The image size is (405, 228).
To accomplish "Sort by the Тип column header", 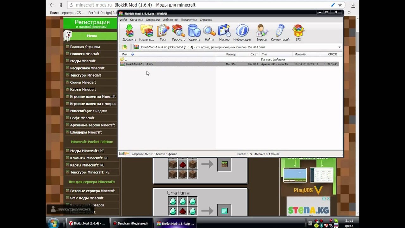I will click(x=276, y=54).
